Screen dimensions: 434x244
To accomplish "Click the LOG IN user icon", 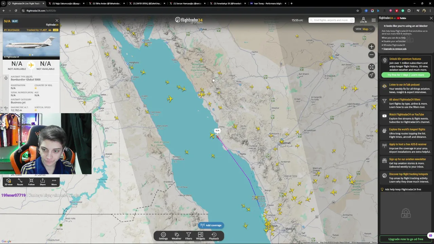I will (x=363, y=20).
